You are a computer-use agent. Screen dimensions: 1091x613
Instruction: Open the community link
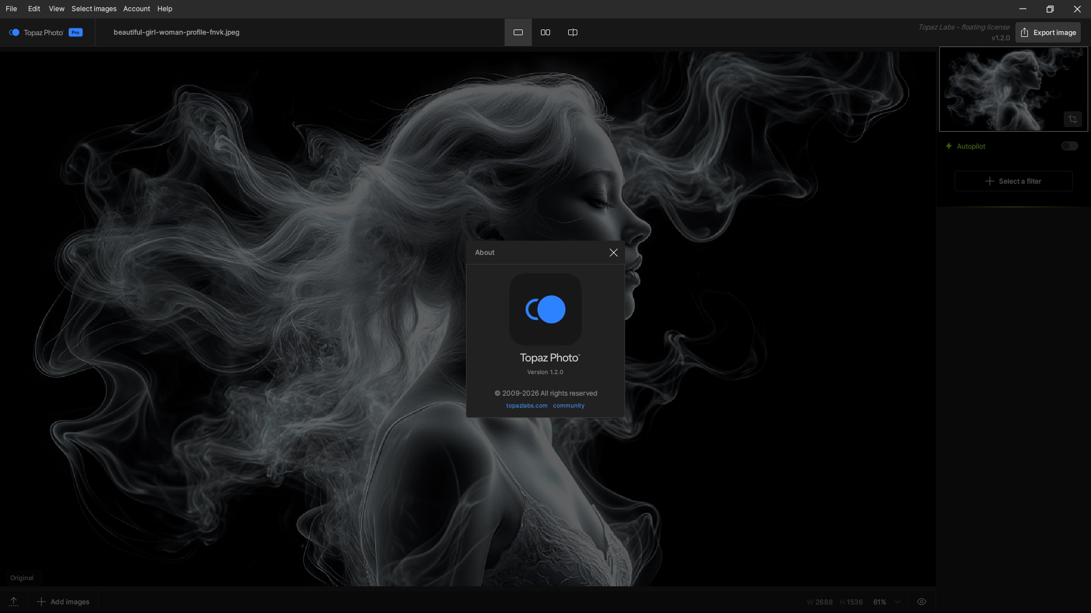click(x=568, y=405)
